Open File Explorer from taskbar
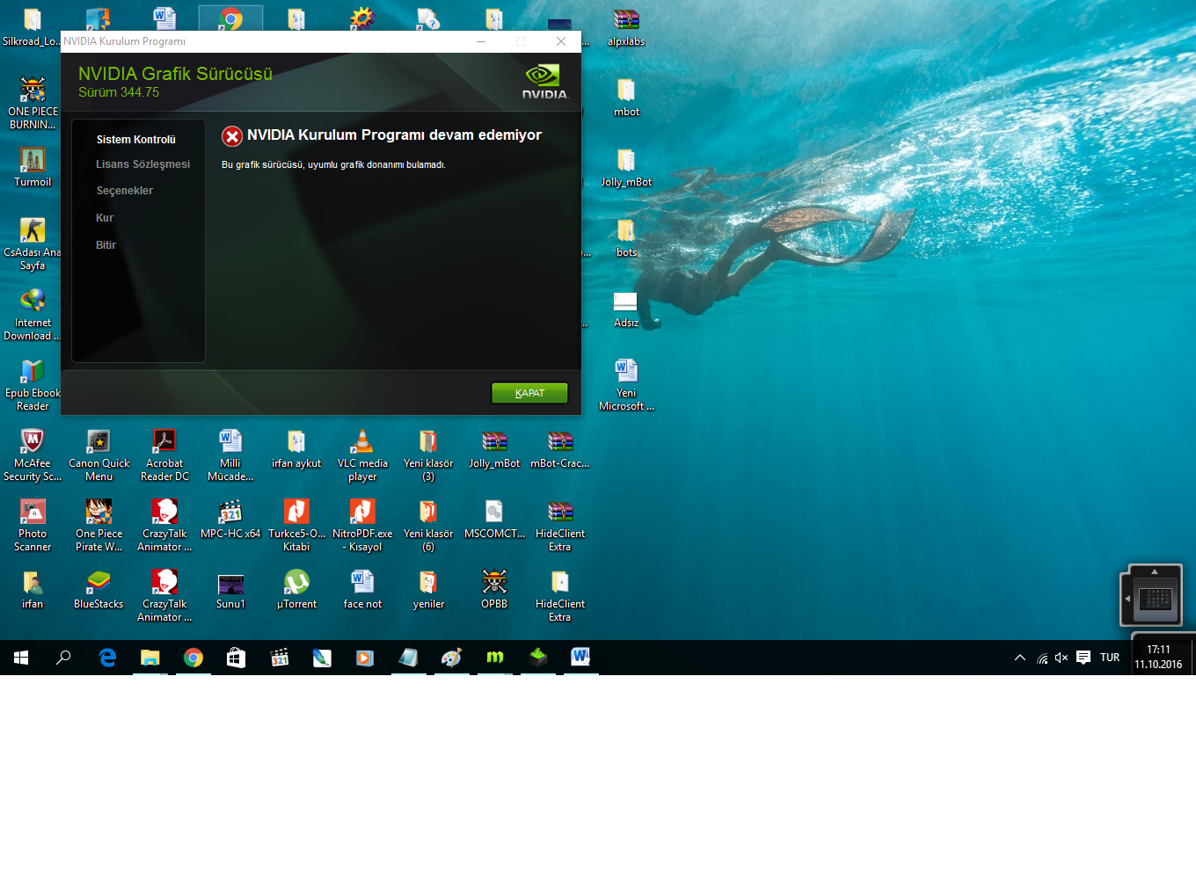Screen dimensions: 1196x880 click(x=150, y=658)
